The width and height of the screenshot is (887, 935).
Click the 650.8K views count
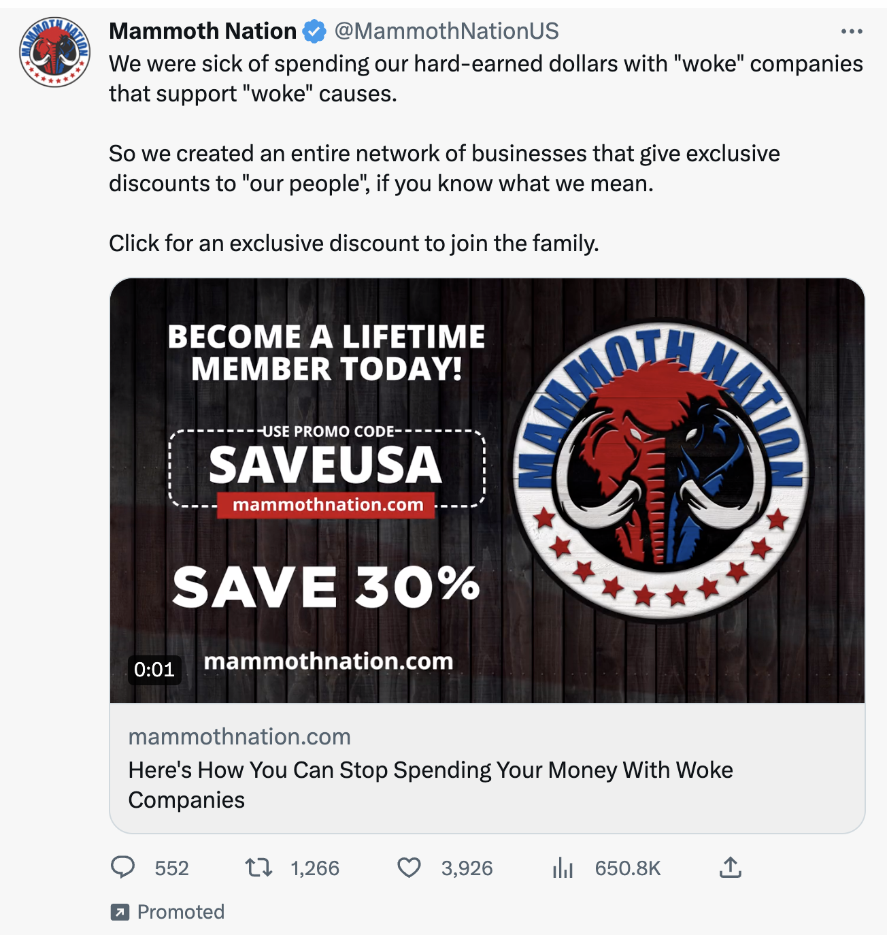[x=628, y=868]
